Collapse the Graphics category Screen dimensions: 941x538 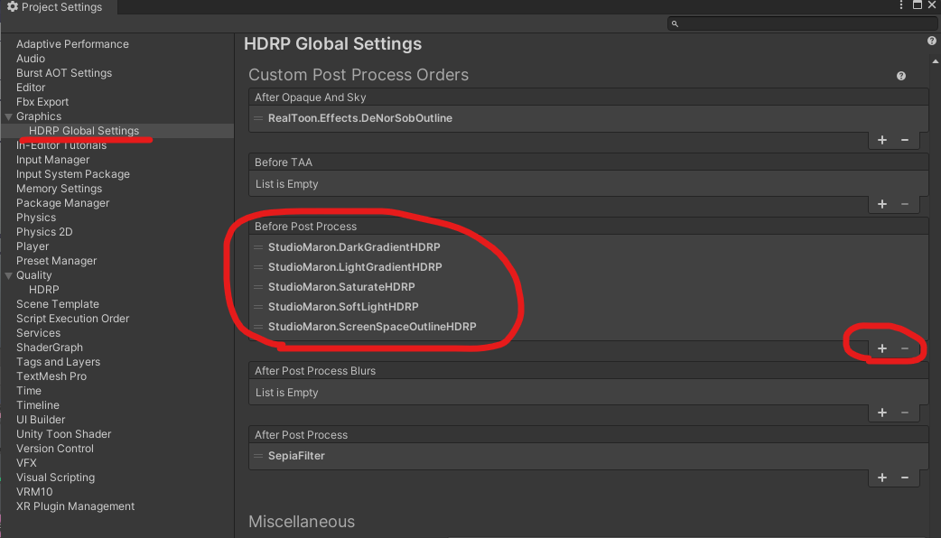pyautogui.click(x=9, y=116)
